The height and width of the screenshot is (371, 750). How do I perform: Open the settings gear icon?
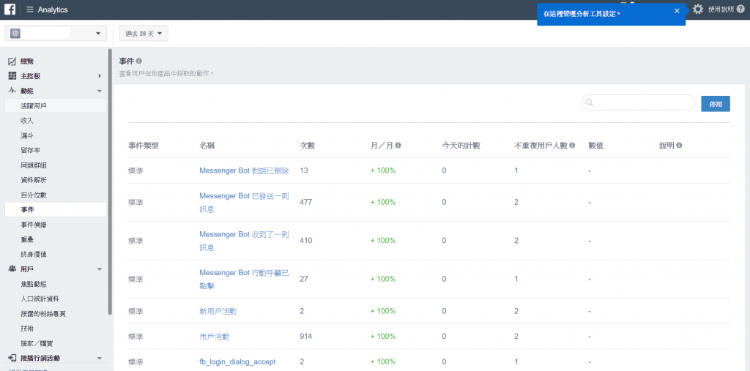698,9
